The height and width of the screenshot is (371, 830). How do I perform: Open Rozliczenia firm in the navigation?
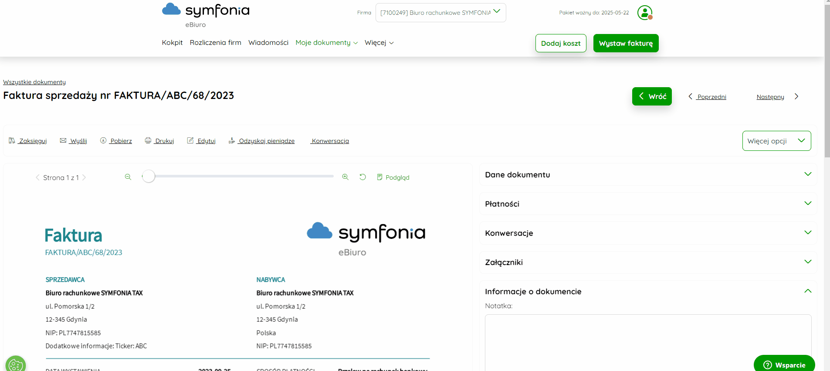point(215,42)
